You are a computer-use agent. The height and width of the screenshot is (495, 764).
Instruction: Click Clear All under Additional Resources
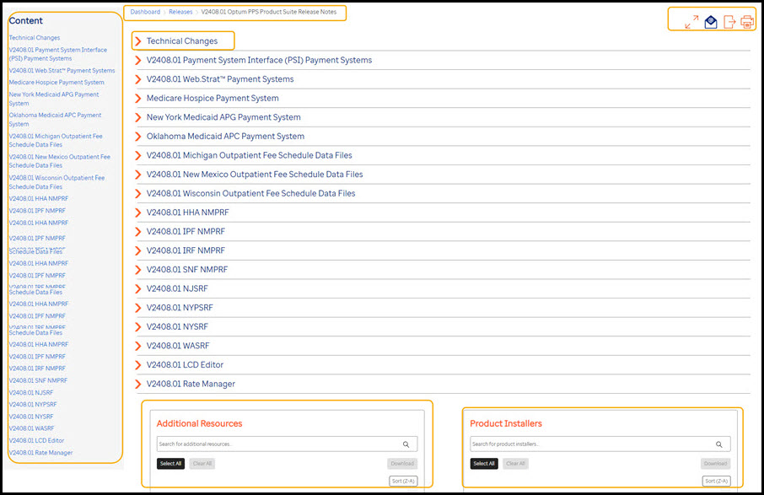[202, 464]
